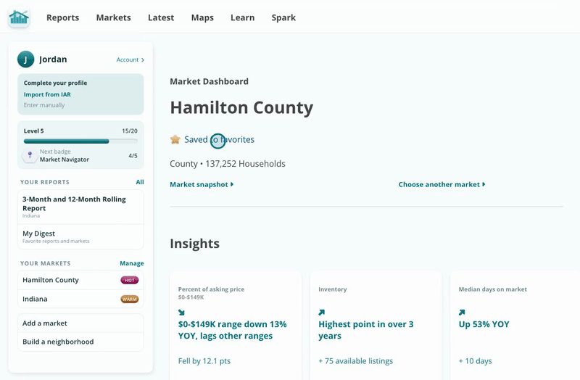Click the down arrow on asking price card
This screenshot has width=580, height=380.
[181, 313]
